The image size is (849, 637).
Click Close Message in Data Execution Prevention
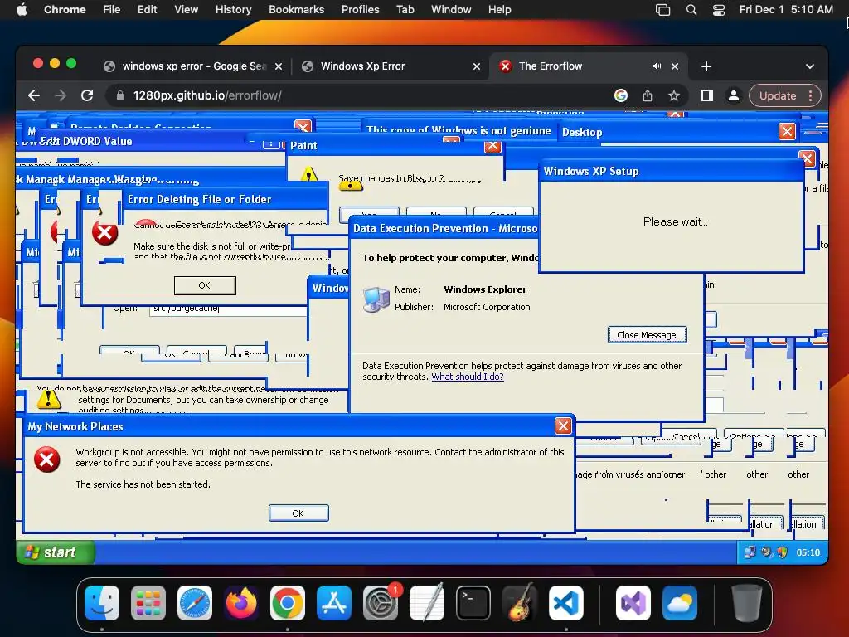click(647, 335)
